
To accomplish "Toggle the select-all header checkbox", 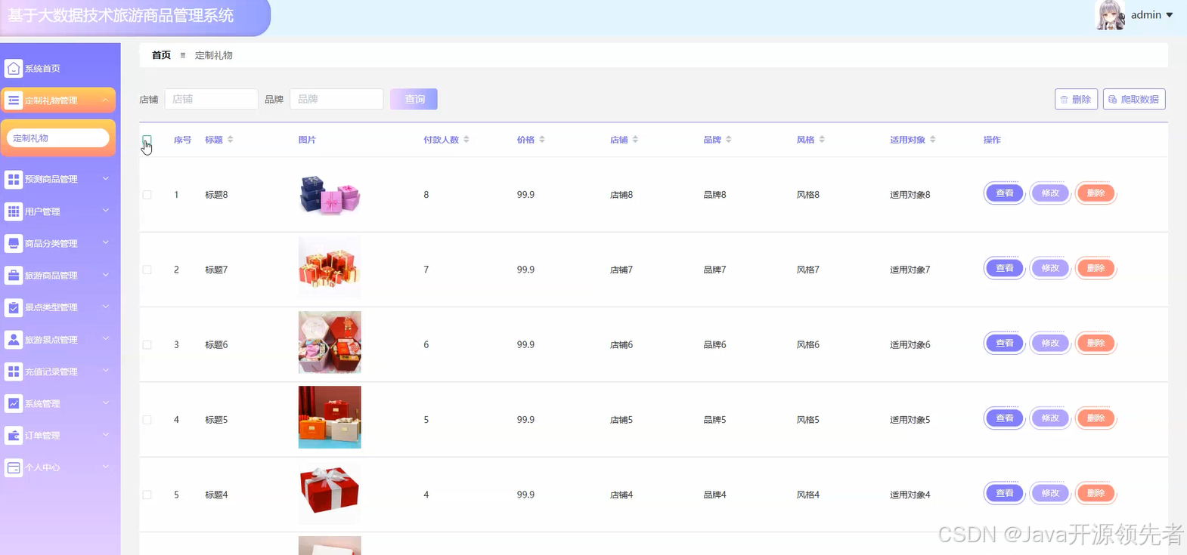I will point(147,140).
